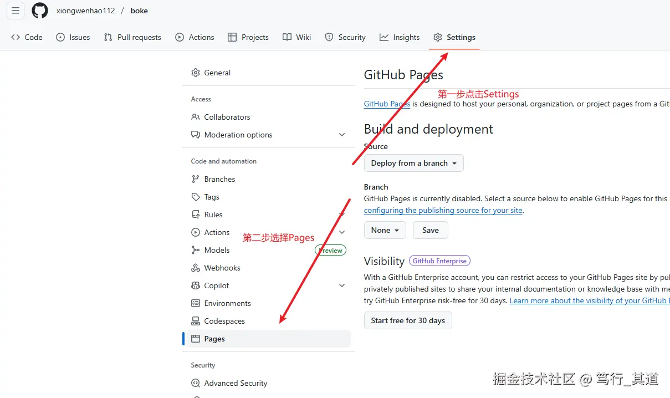Click the Models icon in sidebar
The height and width of the screenshot is (398, 670).
pyautogui.click(x=196, y=250)
